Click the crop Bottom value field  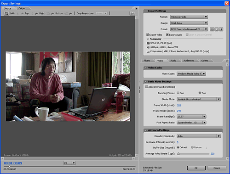pos(66,13)
